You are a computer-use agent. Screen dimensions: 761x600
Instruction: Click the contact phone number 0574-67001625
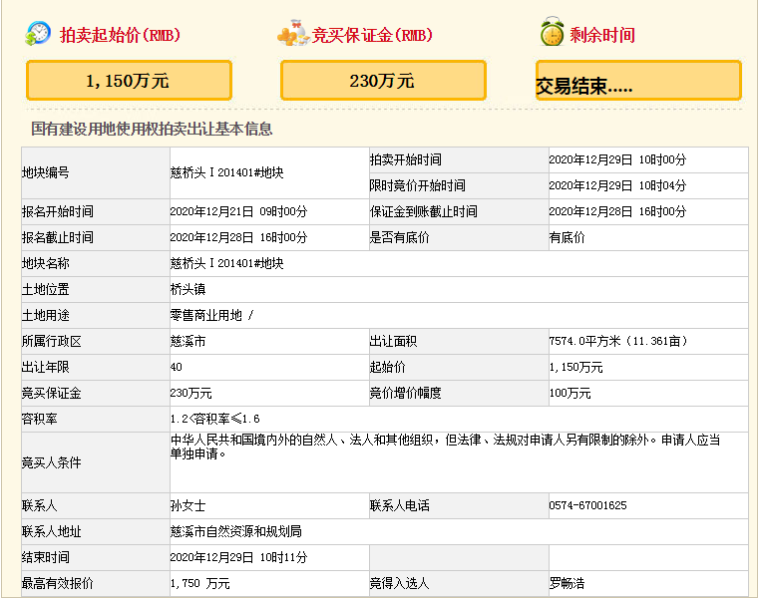point(587,505)
